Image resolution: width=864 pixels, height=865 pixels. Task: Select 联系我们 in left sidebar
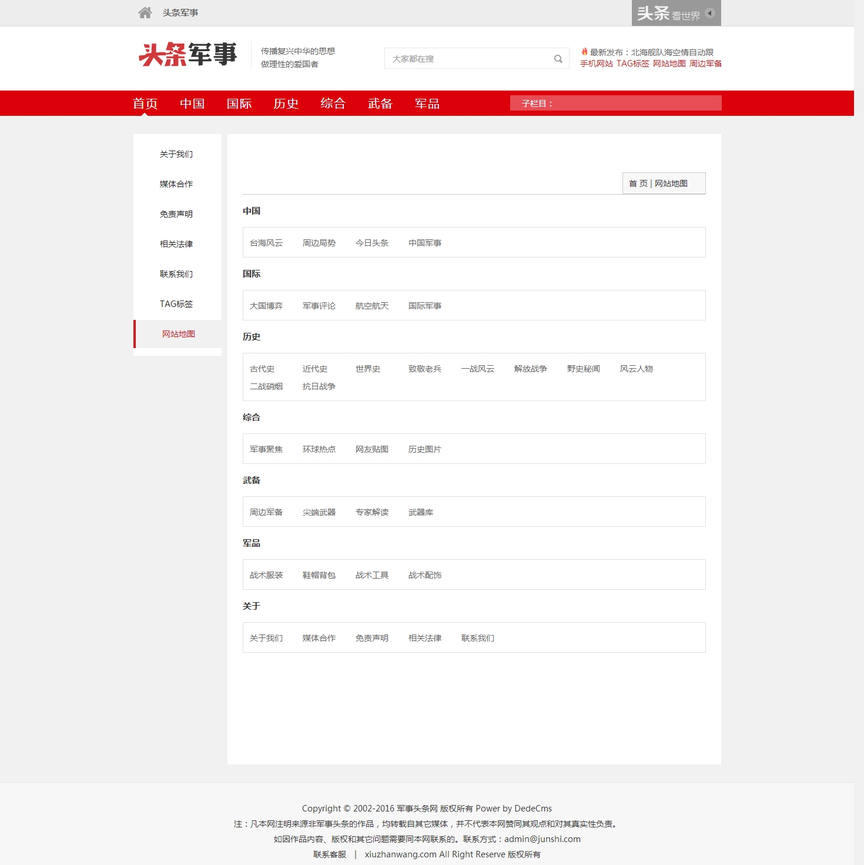176,274
